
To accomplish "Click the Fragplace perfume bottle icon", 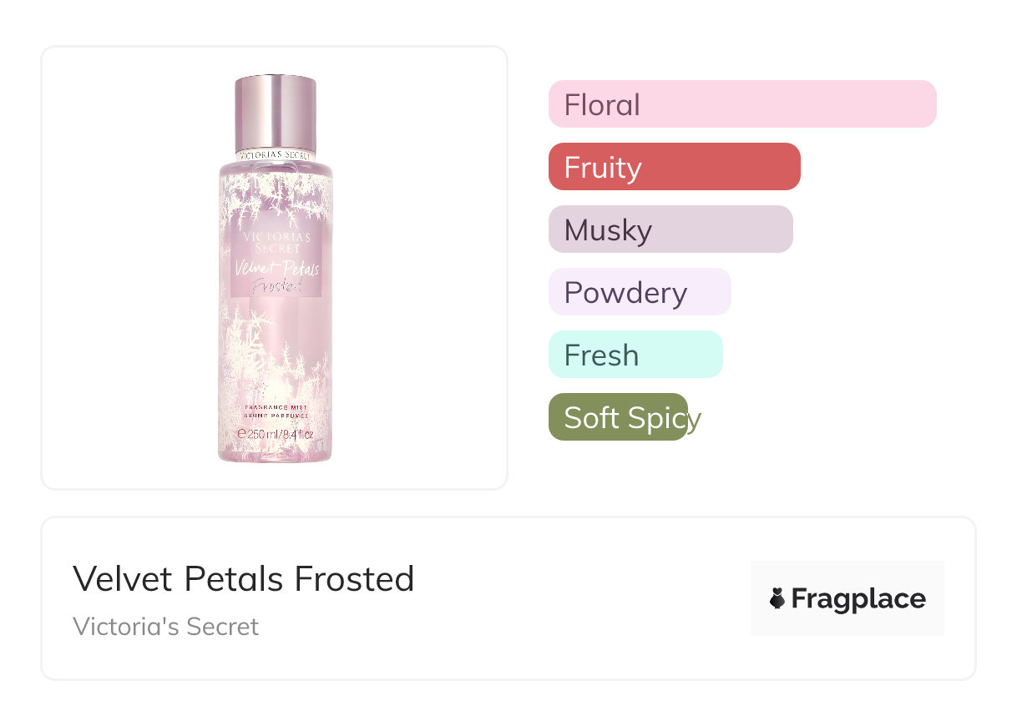I will [777, 598].
